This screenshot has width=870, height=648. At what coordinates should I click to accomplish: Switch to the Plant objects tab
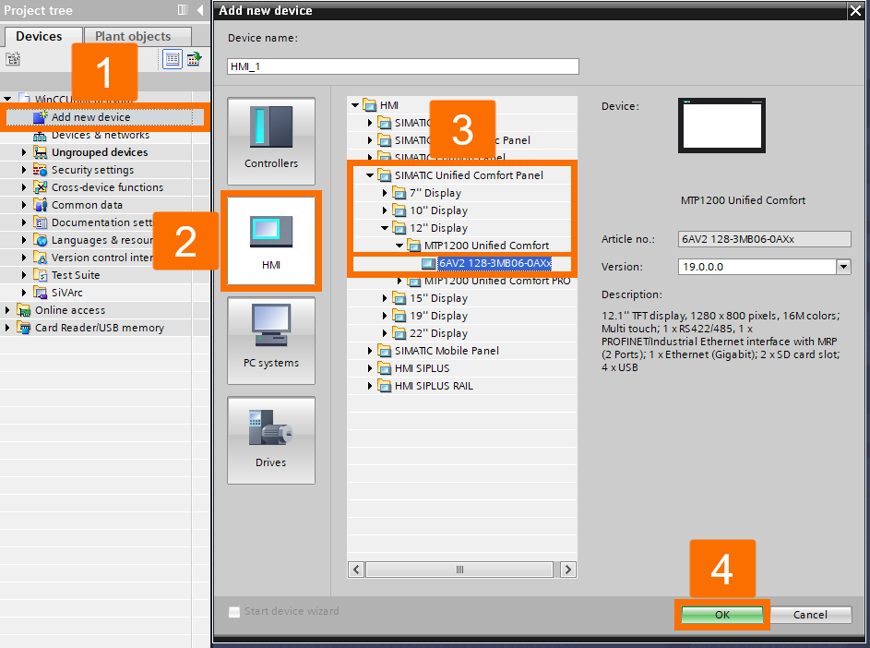[133, 36]
